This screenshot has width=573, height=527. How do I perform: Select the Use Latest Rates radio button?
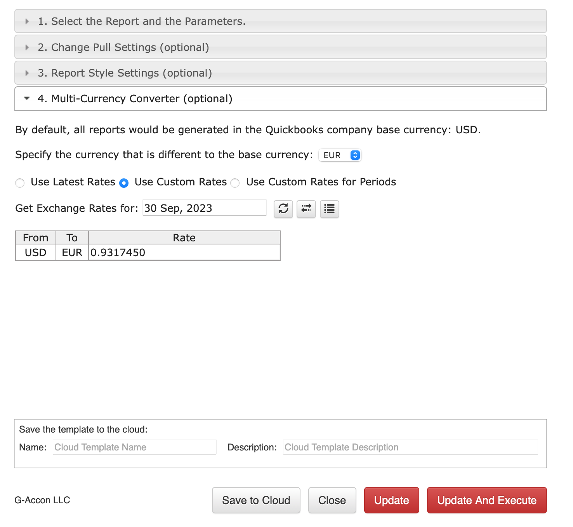[20, 183]
